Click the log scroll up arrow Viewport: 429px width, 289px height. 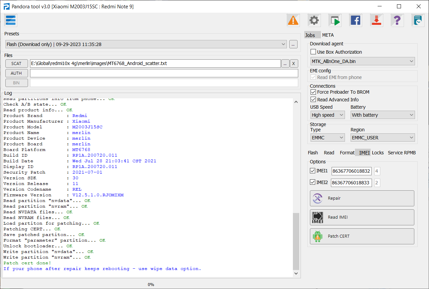296,102
